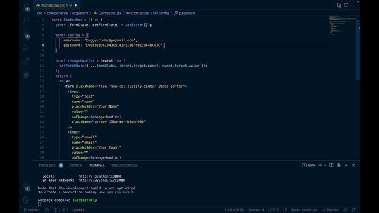
Task: Click the node terminal shell indicator
Action: tap(309, 165)
